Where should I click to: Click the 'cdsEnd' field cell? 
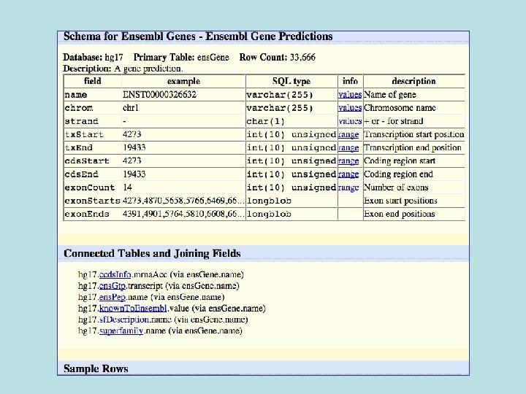93,174
